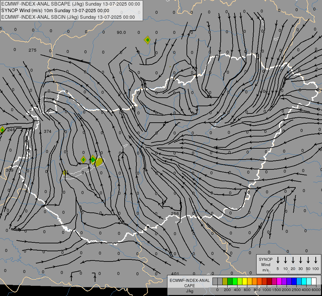The height and width of the screenshot is (296, 322).
Task: Click the 90.0 value on the map
Action: coord(121,33)
